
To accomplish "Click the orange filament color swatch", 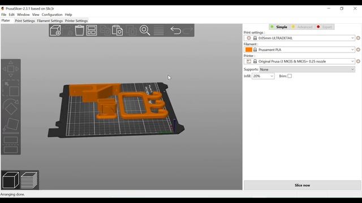I will click(249, 50).
